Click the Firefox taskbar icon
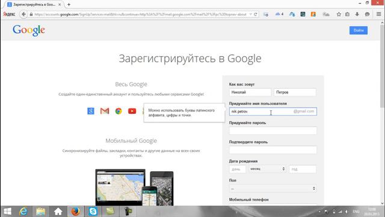The height and width of the screenshot is (217, 385). pos(75,212)
